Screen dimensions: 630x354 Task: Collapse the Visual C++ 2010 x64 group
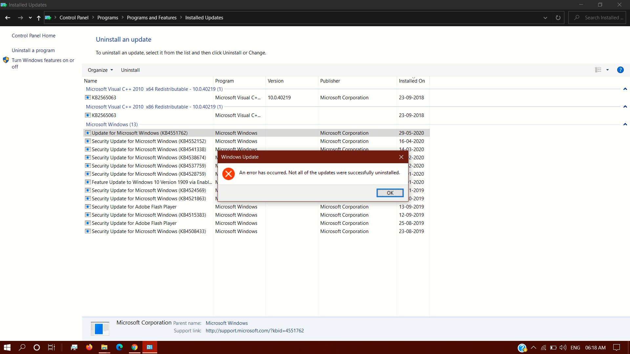[625, 89]
